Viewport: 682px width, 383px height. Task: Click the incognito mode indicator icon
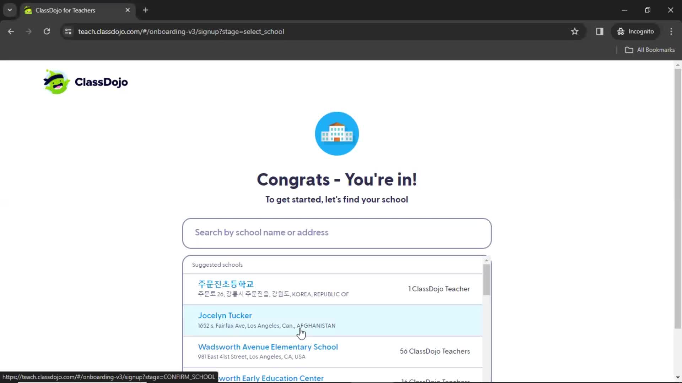621,31
